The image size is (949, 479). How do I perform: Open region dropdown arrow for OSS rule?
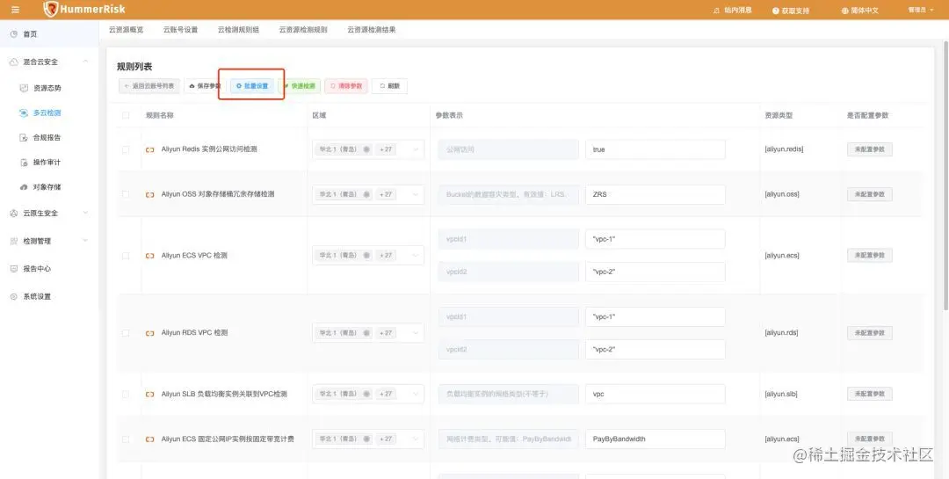click(416, 194)
